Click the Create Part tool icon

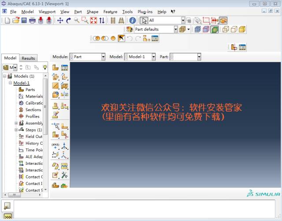pos(56,68)
